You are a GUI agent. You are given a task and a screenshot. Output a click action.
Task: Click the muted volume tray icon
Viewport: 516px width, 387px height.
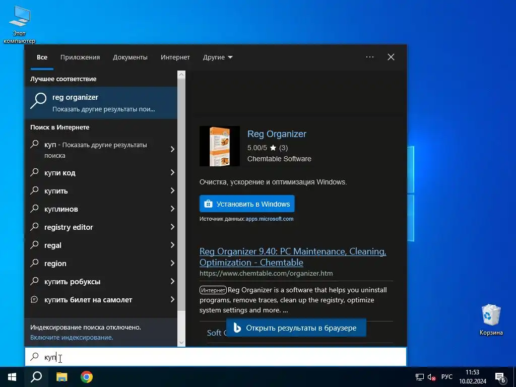[431, 377]
